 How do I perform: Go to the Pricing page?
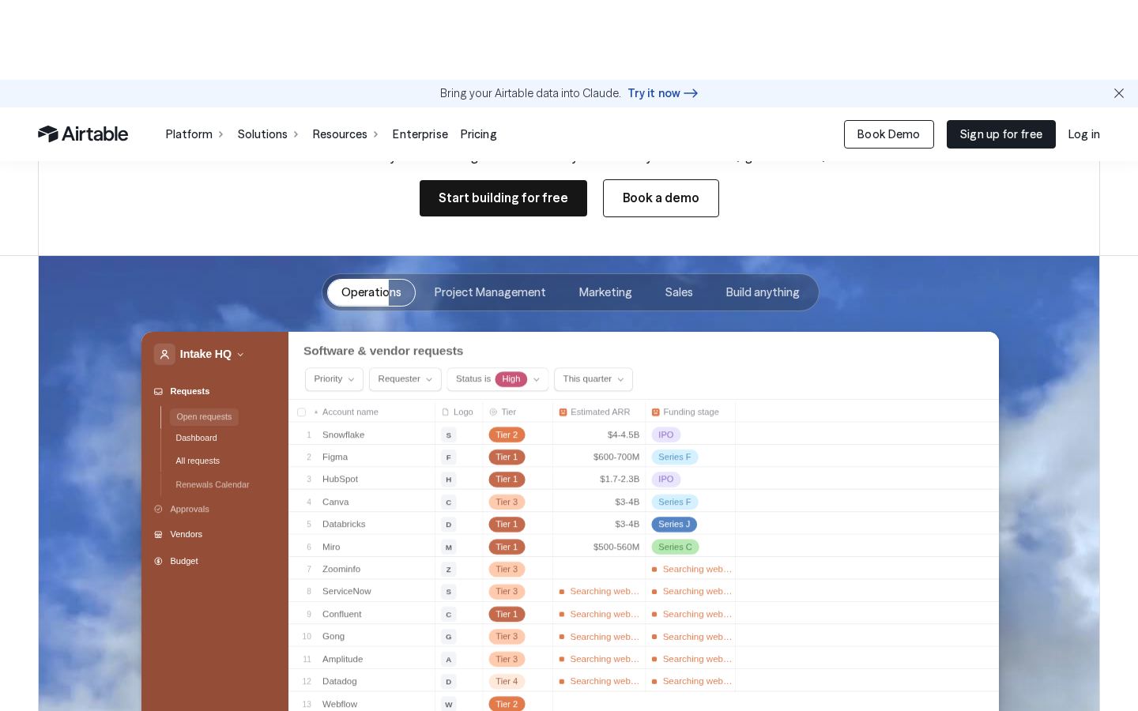point(478,134)
